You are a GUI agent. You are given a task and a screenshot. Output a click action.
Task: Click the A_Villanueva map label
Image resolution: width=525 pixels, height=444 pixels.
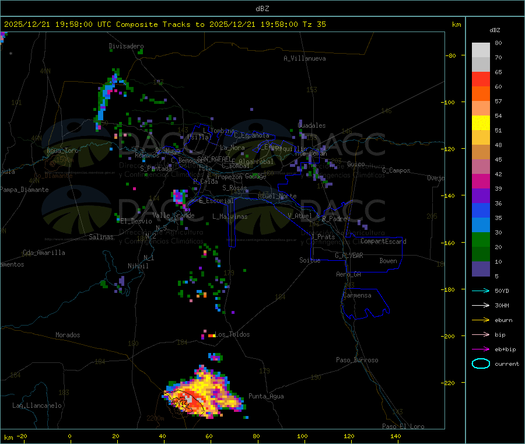tap(304, 58)
